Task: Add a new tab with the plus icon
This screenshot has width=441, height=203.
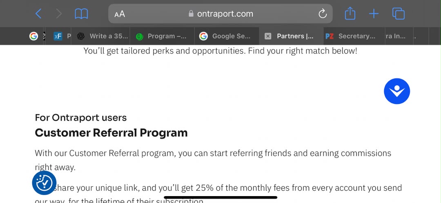Action: coord(374,13)
